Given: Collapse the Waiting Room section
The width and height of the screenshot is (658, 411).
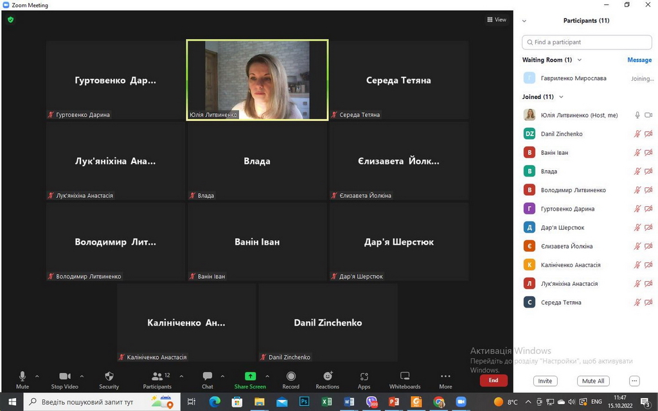Looking at the screenshot, I should (x=580, y=60).
